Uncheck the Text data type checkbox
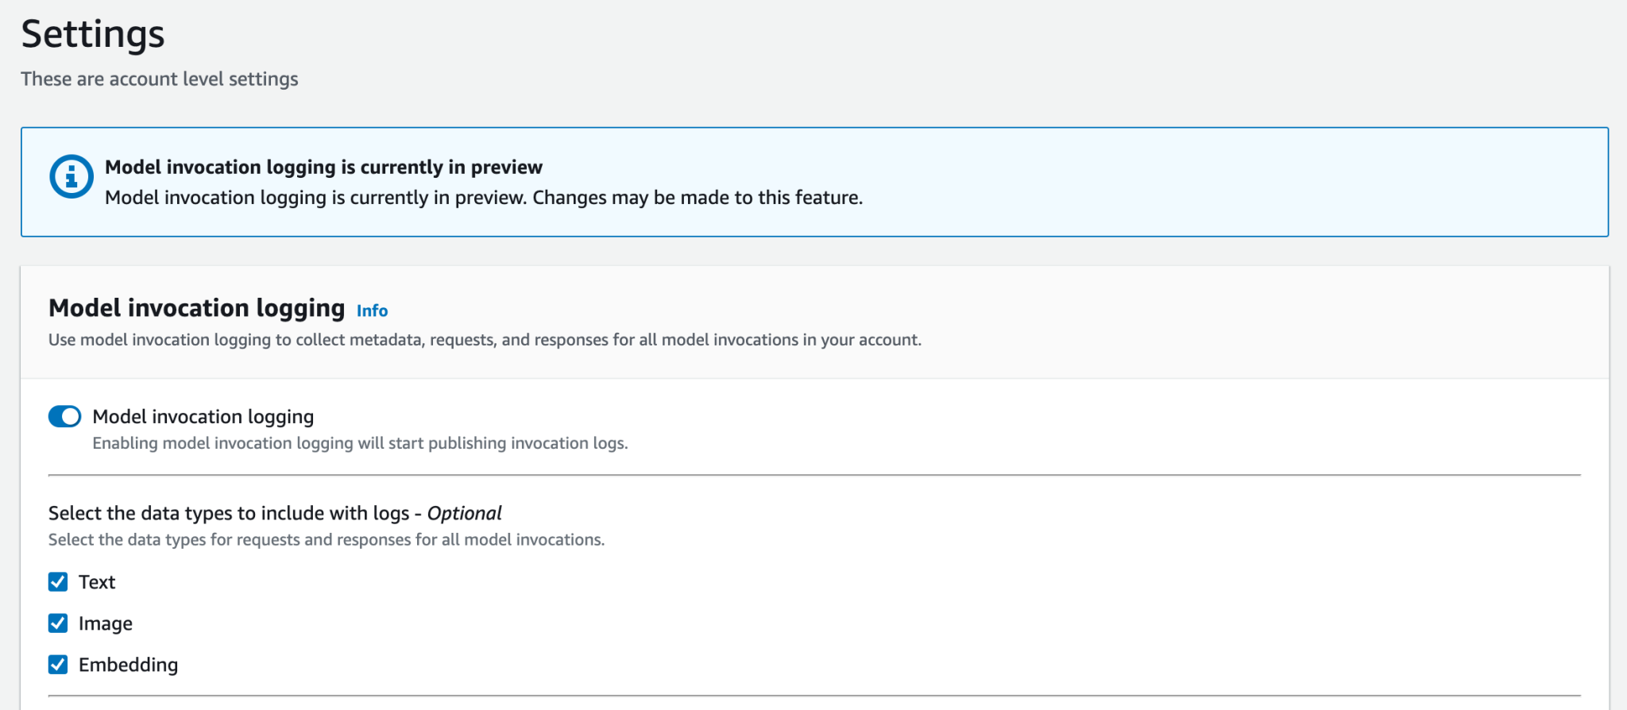This screenshot has width=1627, height=710. 58,582
